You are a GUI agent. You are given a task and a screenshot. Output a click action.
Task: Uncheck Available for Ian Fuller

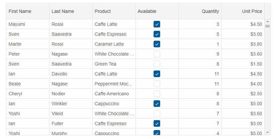157,123
